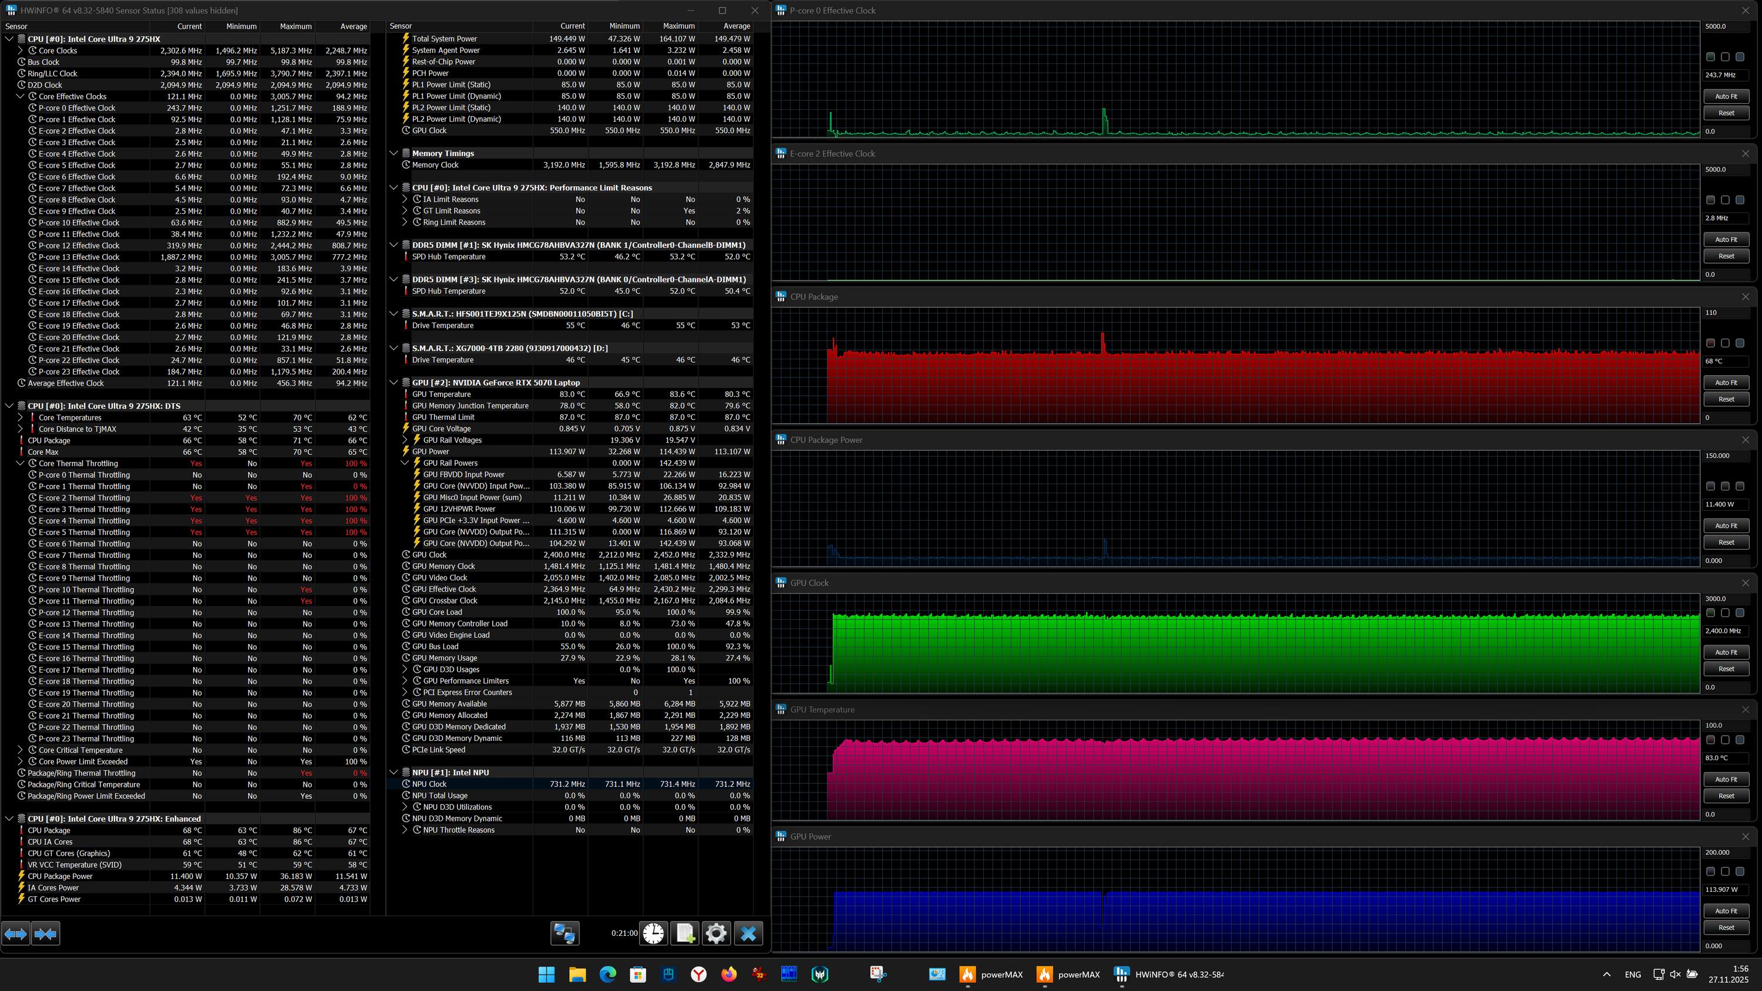
Task: Click the expand columns double-arrow icon
Action: (x=16, y=933)
